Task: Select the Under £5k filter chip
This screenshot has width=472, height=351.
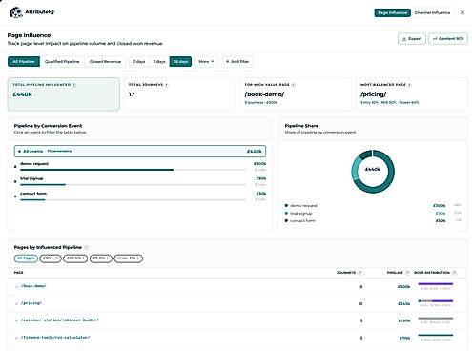Action: pyautogui.click(x=128, y=258)
